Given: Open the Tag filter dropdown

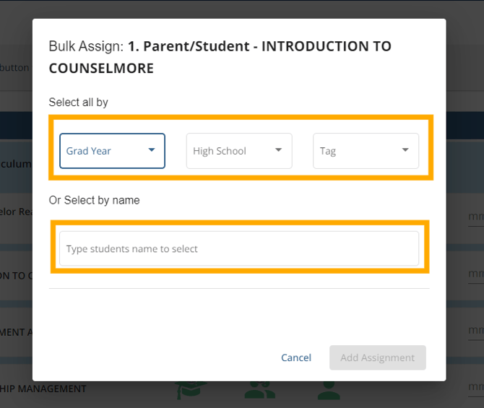Looking at the screenshot, I should [x=366, y=151].
